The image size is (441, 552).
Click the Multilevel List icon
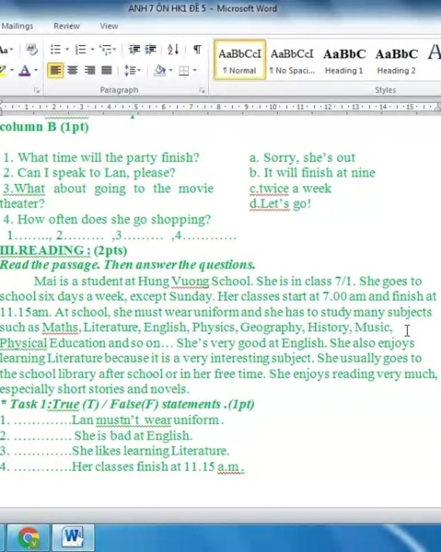(x=106, y=50)
